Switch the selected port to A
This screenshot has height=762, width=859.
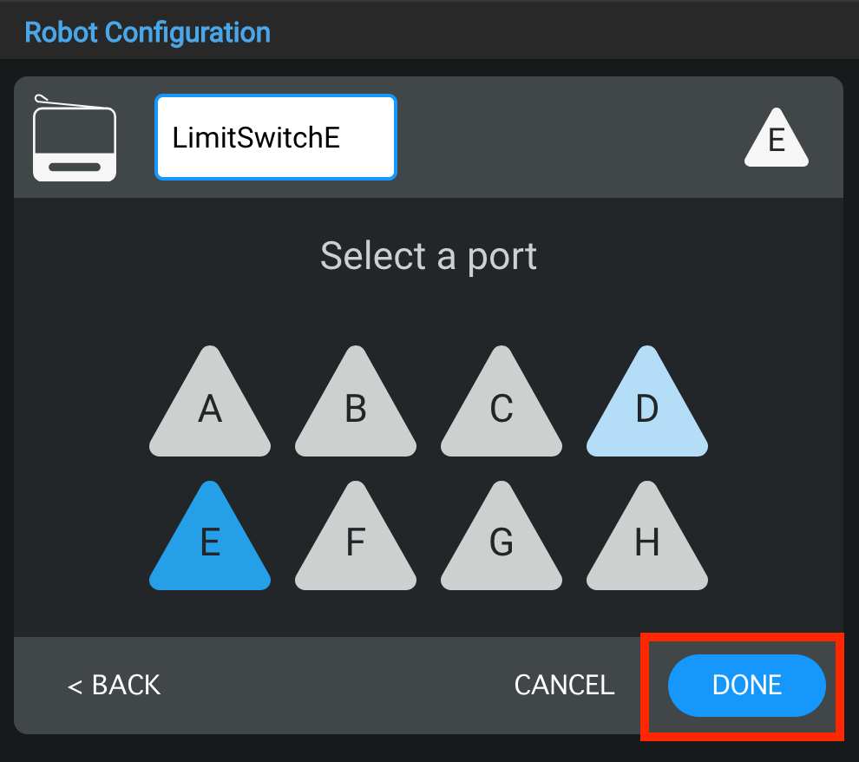209,412
